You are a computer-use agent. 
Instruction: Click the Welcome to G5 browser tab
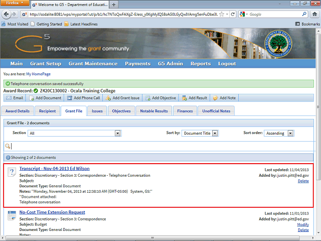pyautogui.click(x=70, y=5)
